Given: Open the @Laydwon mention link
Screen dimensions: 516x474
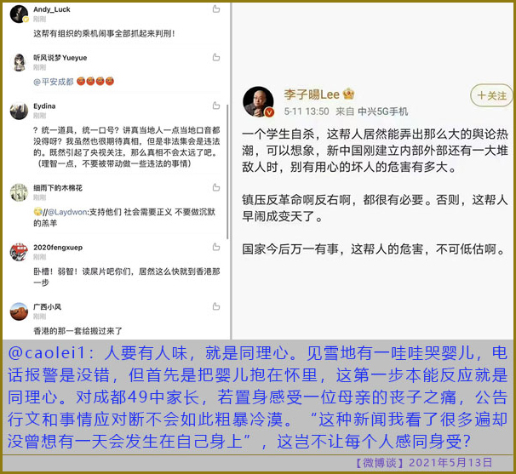Looking at the screenshot, I should click(67, 212).
